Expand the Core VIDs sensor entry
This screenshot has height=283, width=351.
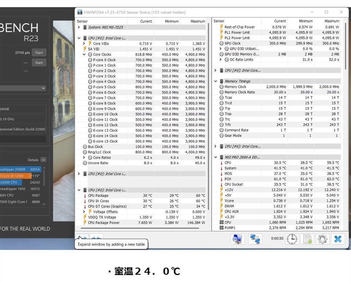pyautogui.click(x=84, y=44)
